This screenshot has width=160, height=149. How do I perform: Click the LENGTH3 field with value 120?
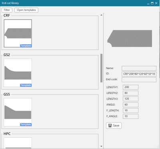pos(131,99)
